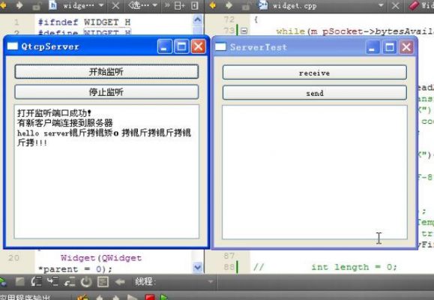Close the ServerTest window
434x300 pixels.
click(x=406, y=47)
